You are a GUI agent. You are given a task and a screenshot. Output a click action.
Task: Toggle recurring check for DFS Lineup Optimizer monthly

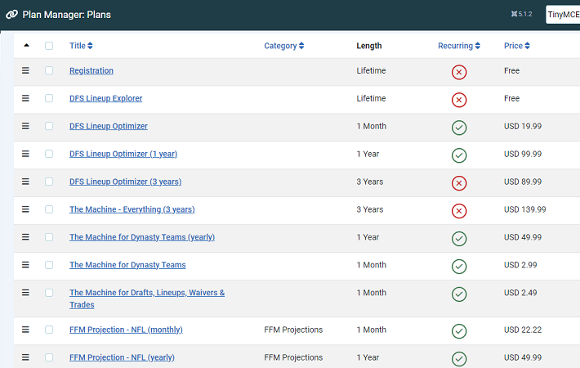click(458, 128)
